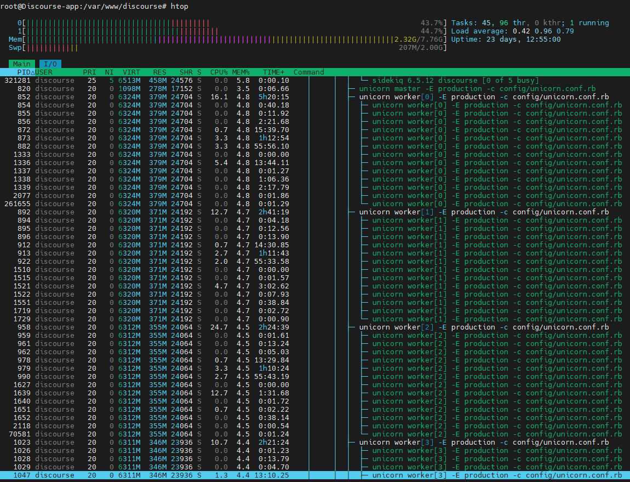Select the sidekiq 6.5.12 process row
The width and height of the screenshot is (630, 482).
(x=315, y=81)
